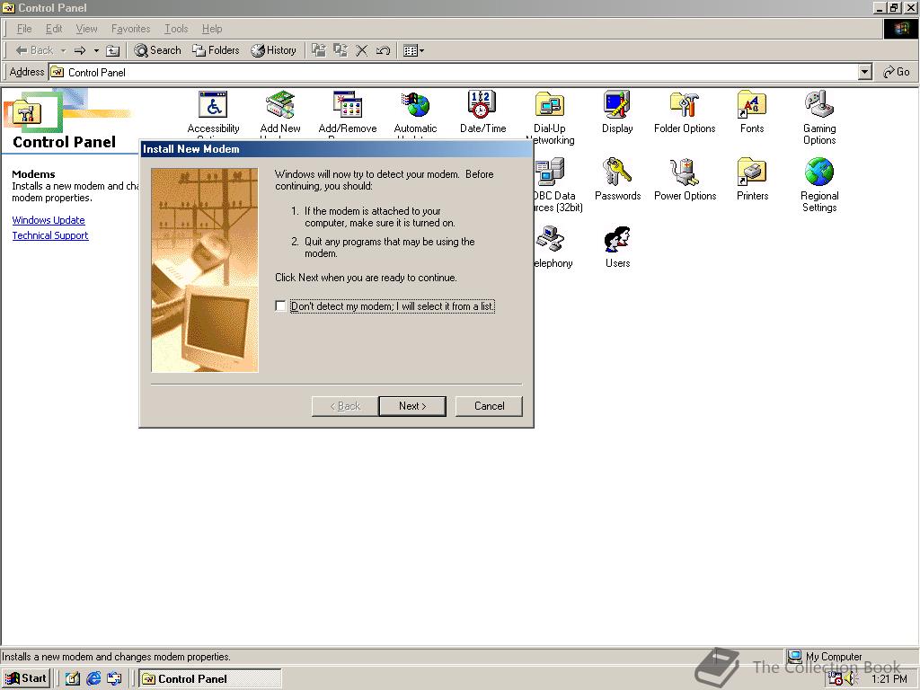
Task: Click the Up folder toolbar icon
Action: (112, 50)
